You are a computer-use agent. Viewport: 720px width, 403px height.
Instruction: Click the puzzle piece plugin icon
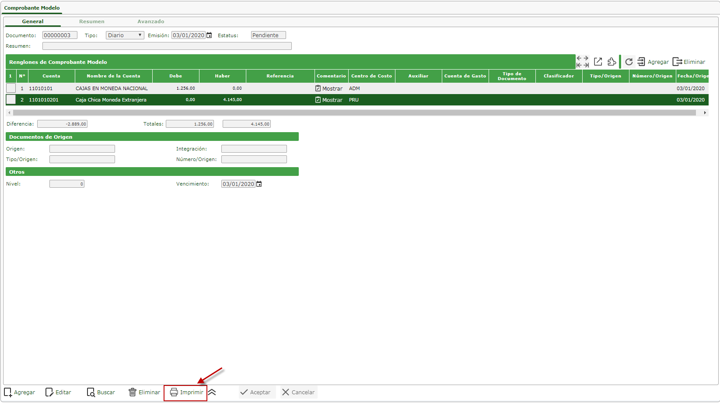(612, 62)
